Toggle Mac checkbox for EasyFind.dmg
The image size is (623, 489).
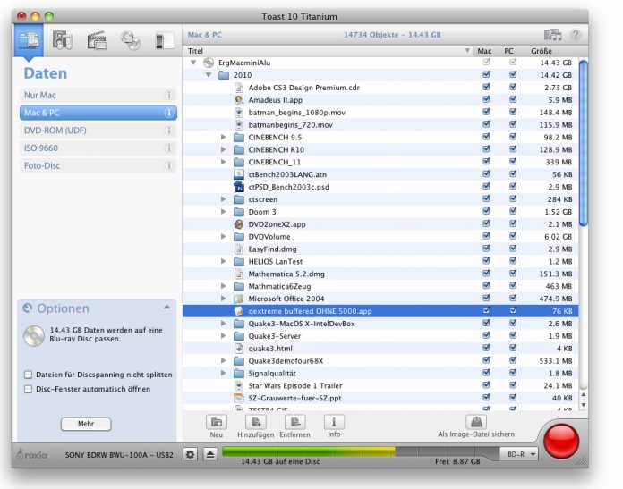click(x=486, y=249)
